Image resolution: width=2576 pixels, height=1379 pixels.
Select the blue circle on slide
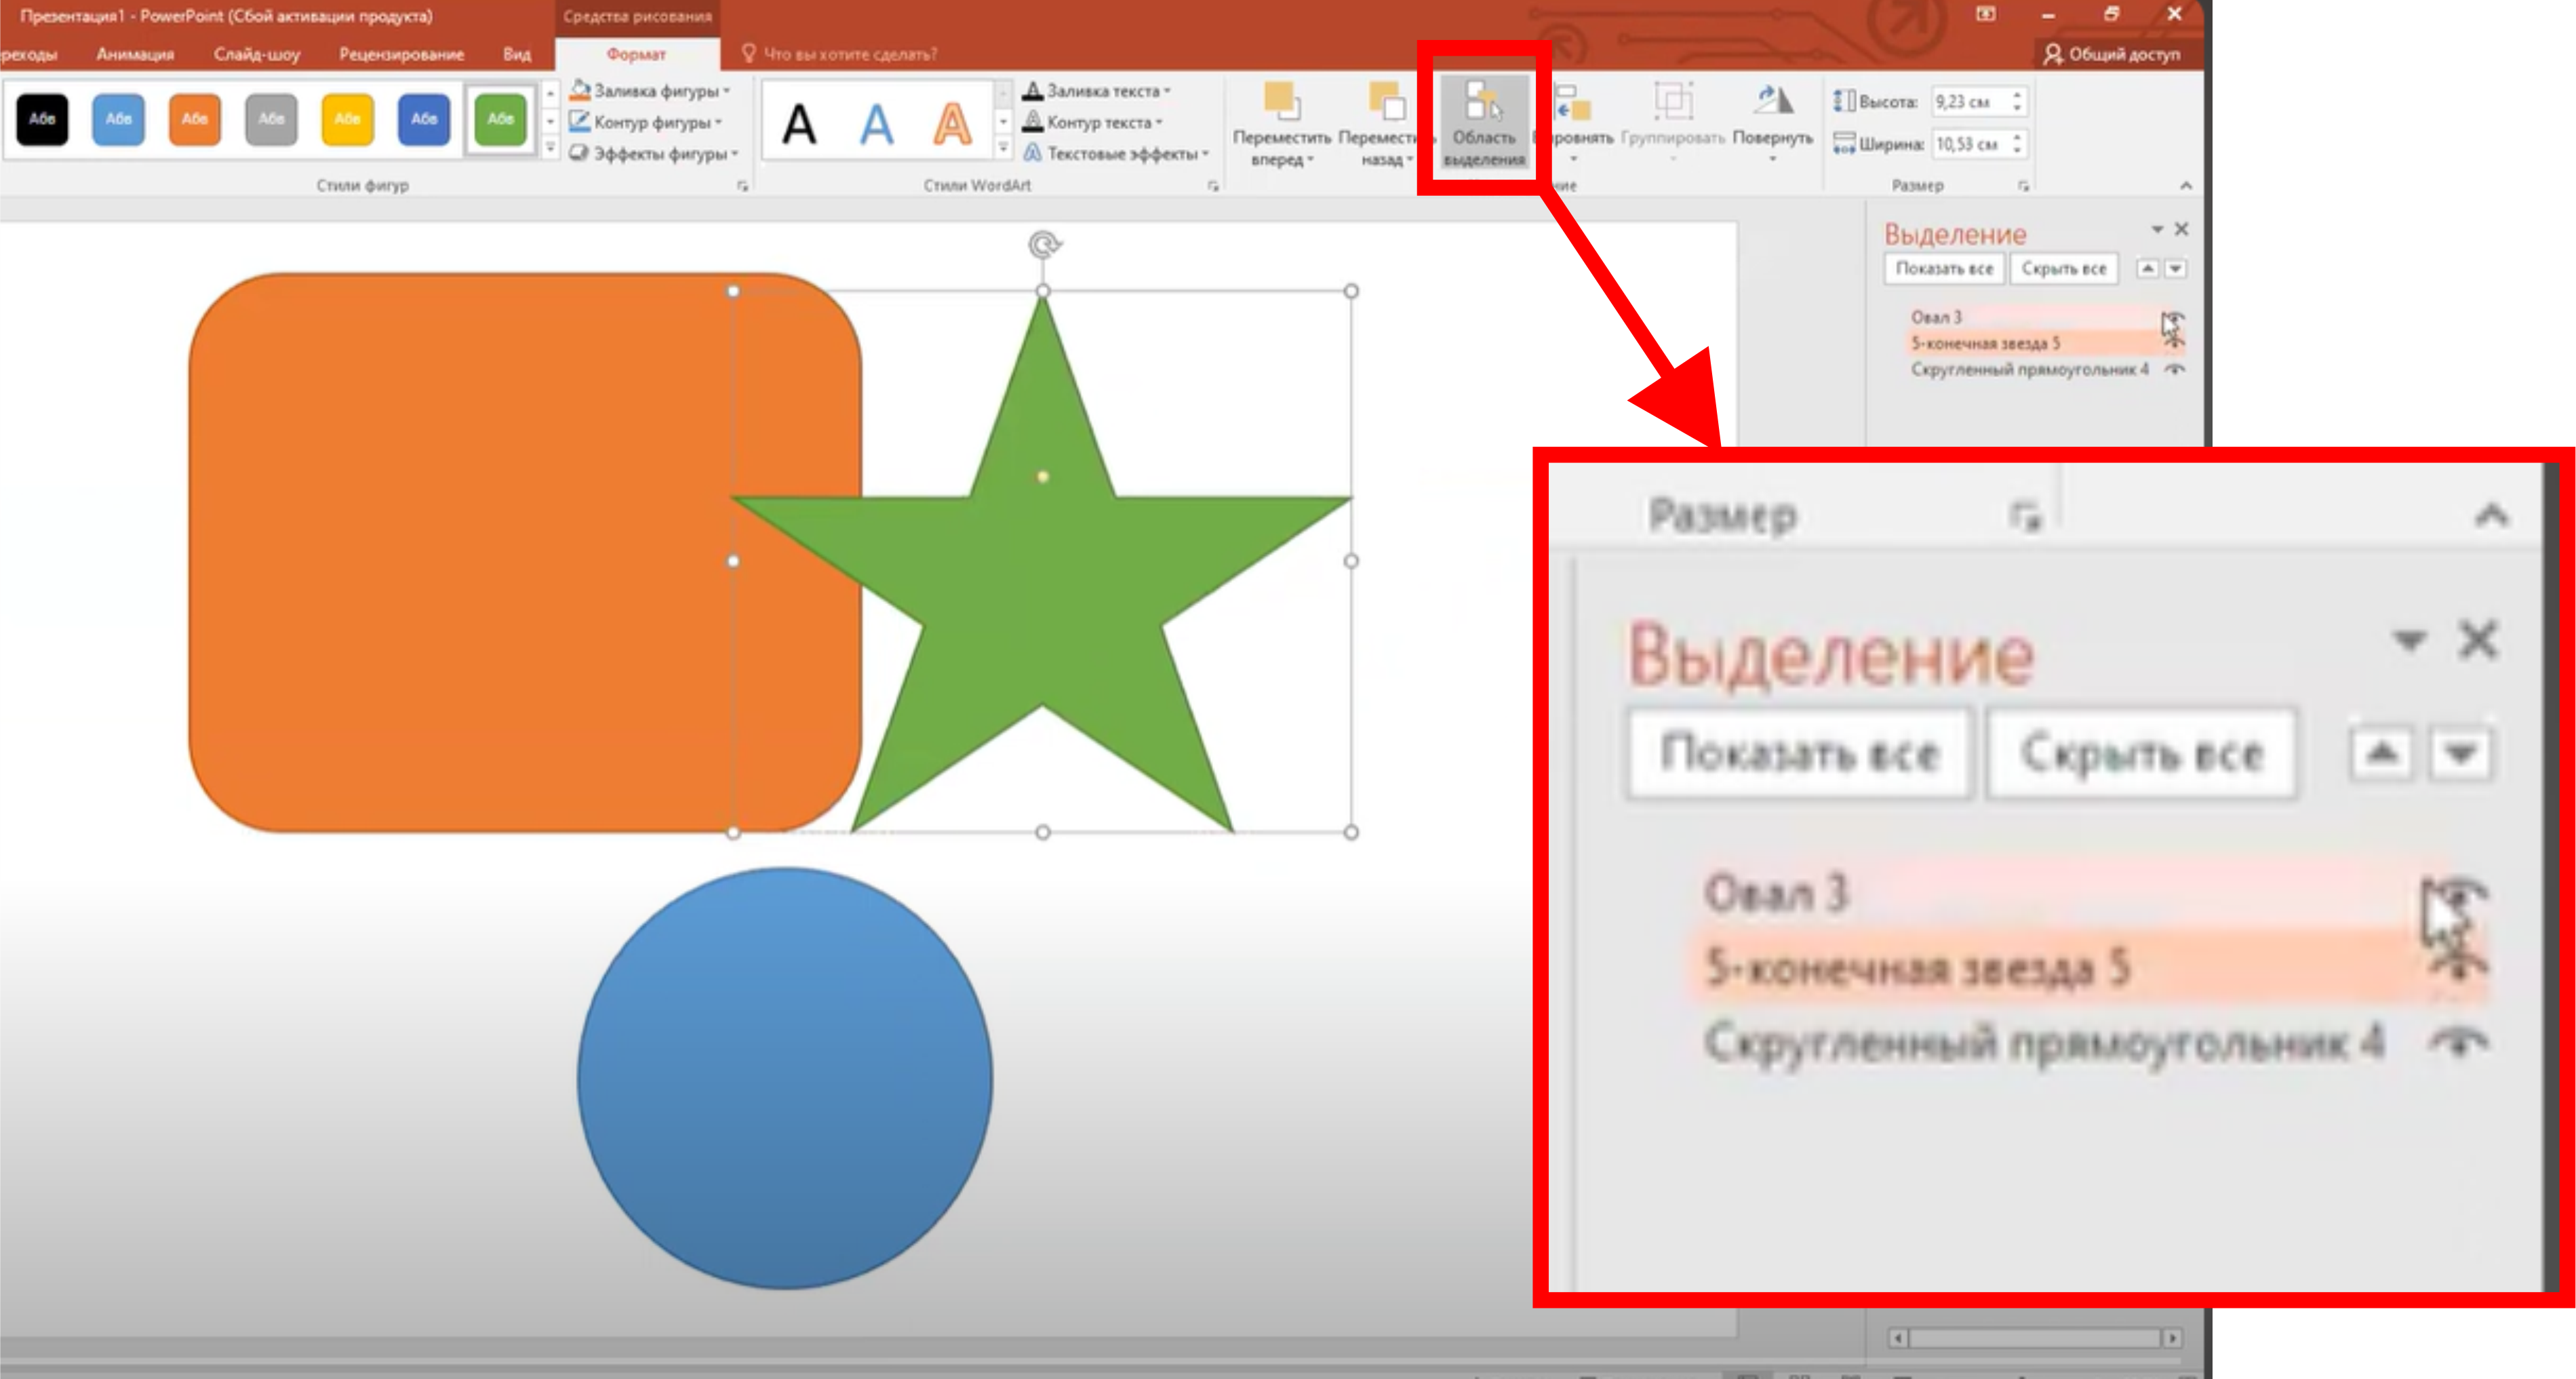(x=785, y=1078)
